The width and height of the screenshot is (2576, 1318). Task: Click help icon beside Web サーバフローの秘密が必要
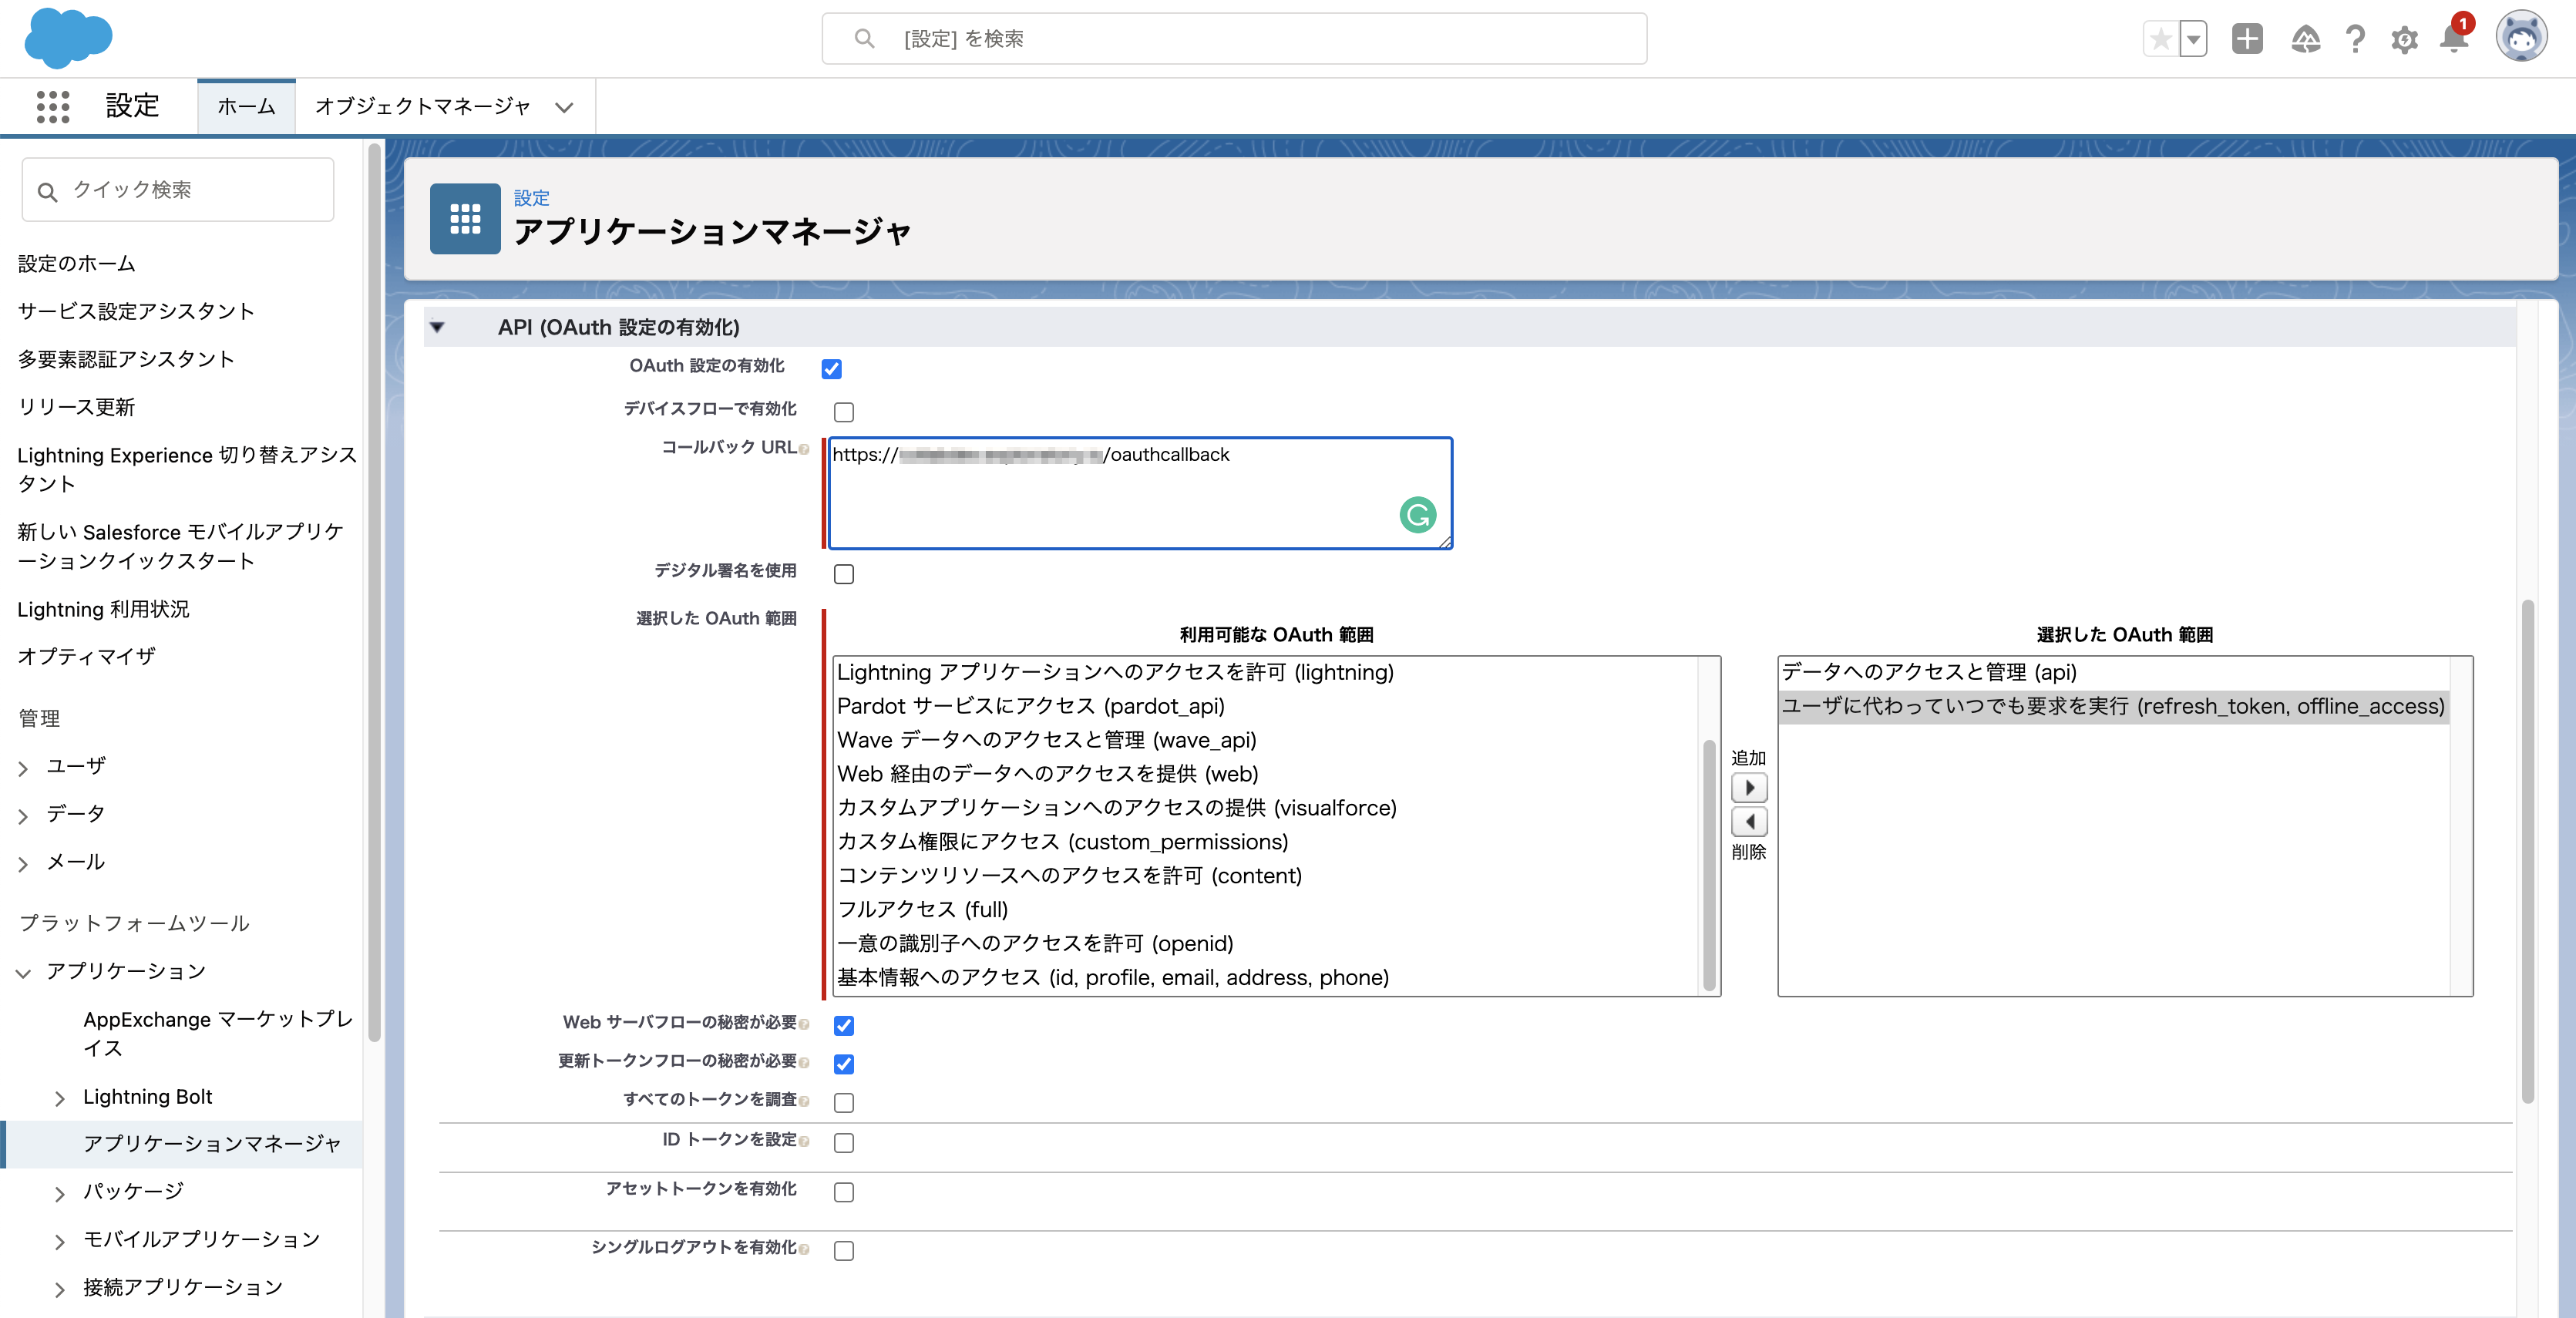pos(804,1024)
